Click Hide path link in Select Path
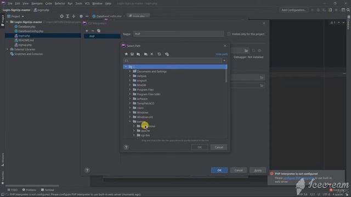 click(222, 54)
